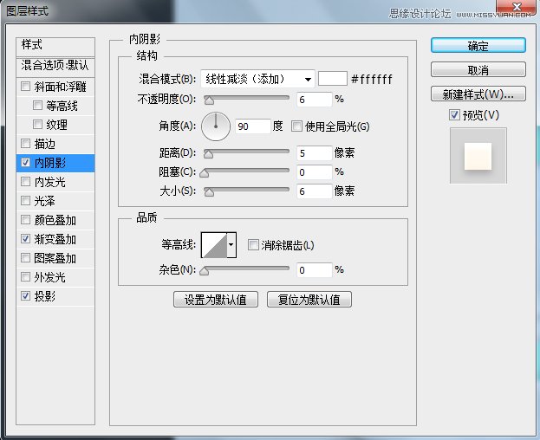The image size is (540, 440).
Task: Click the 不透明度 slider
Action: tap(246, 100)
